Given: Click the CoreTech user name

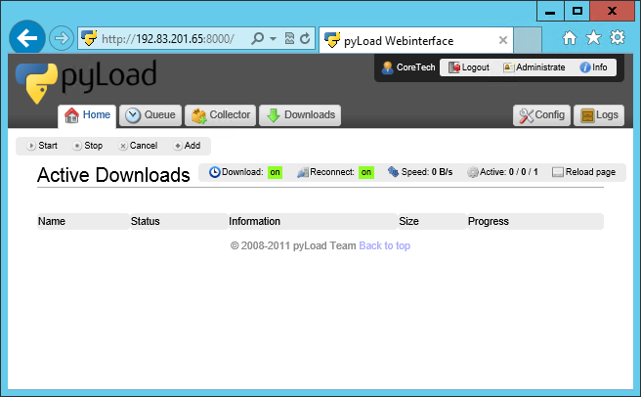Looking at the screenshot, I should pos(415,67).
